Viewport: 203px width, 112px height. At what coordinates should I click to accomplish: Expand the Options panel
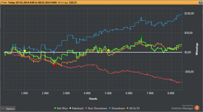8,109
